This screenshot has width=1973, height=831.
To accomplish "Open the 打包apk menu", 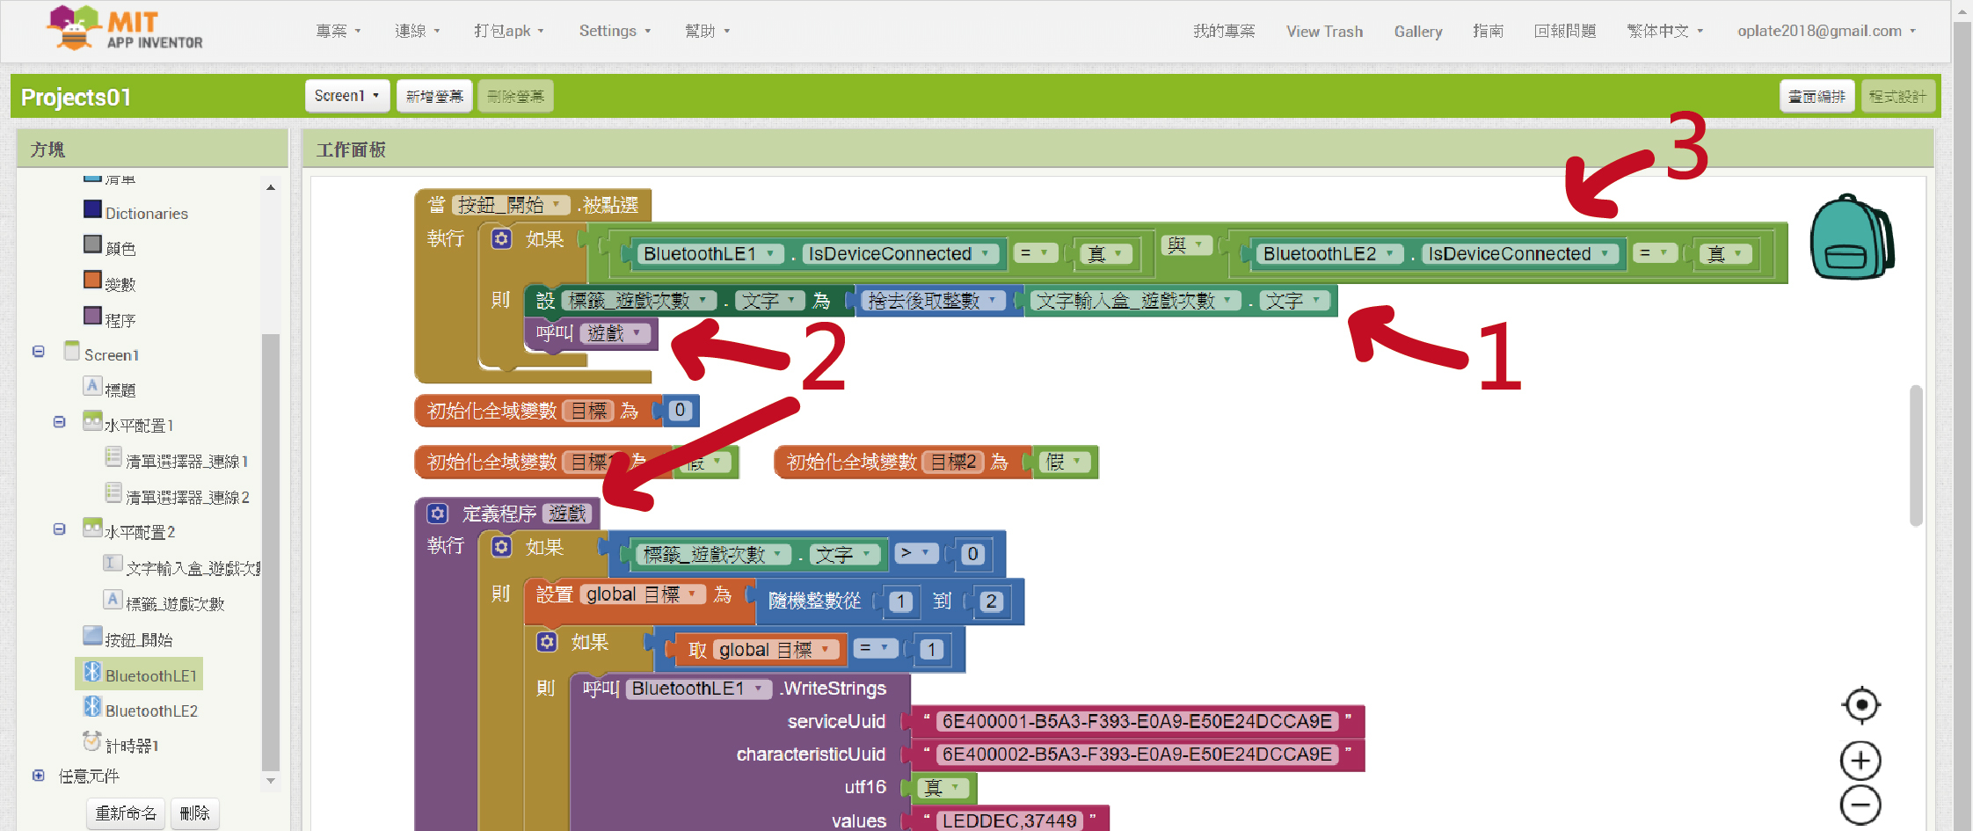I will coord(508,31).
